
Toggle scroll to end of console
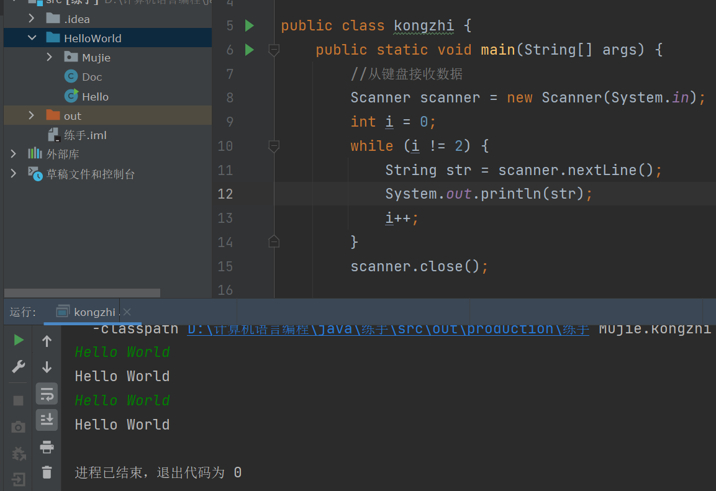[47, 420]
